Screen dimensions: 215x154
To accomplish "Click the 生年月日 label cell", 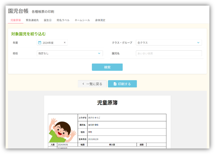I will [x=82, y=139].
